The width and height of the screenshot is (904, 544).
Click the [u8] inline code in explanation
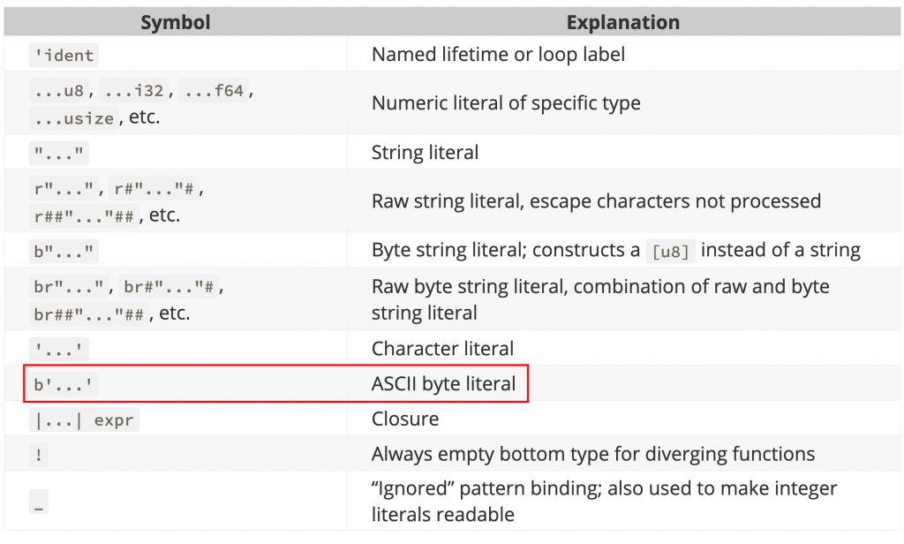pyautogui.click(x=670, y=252)
